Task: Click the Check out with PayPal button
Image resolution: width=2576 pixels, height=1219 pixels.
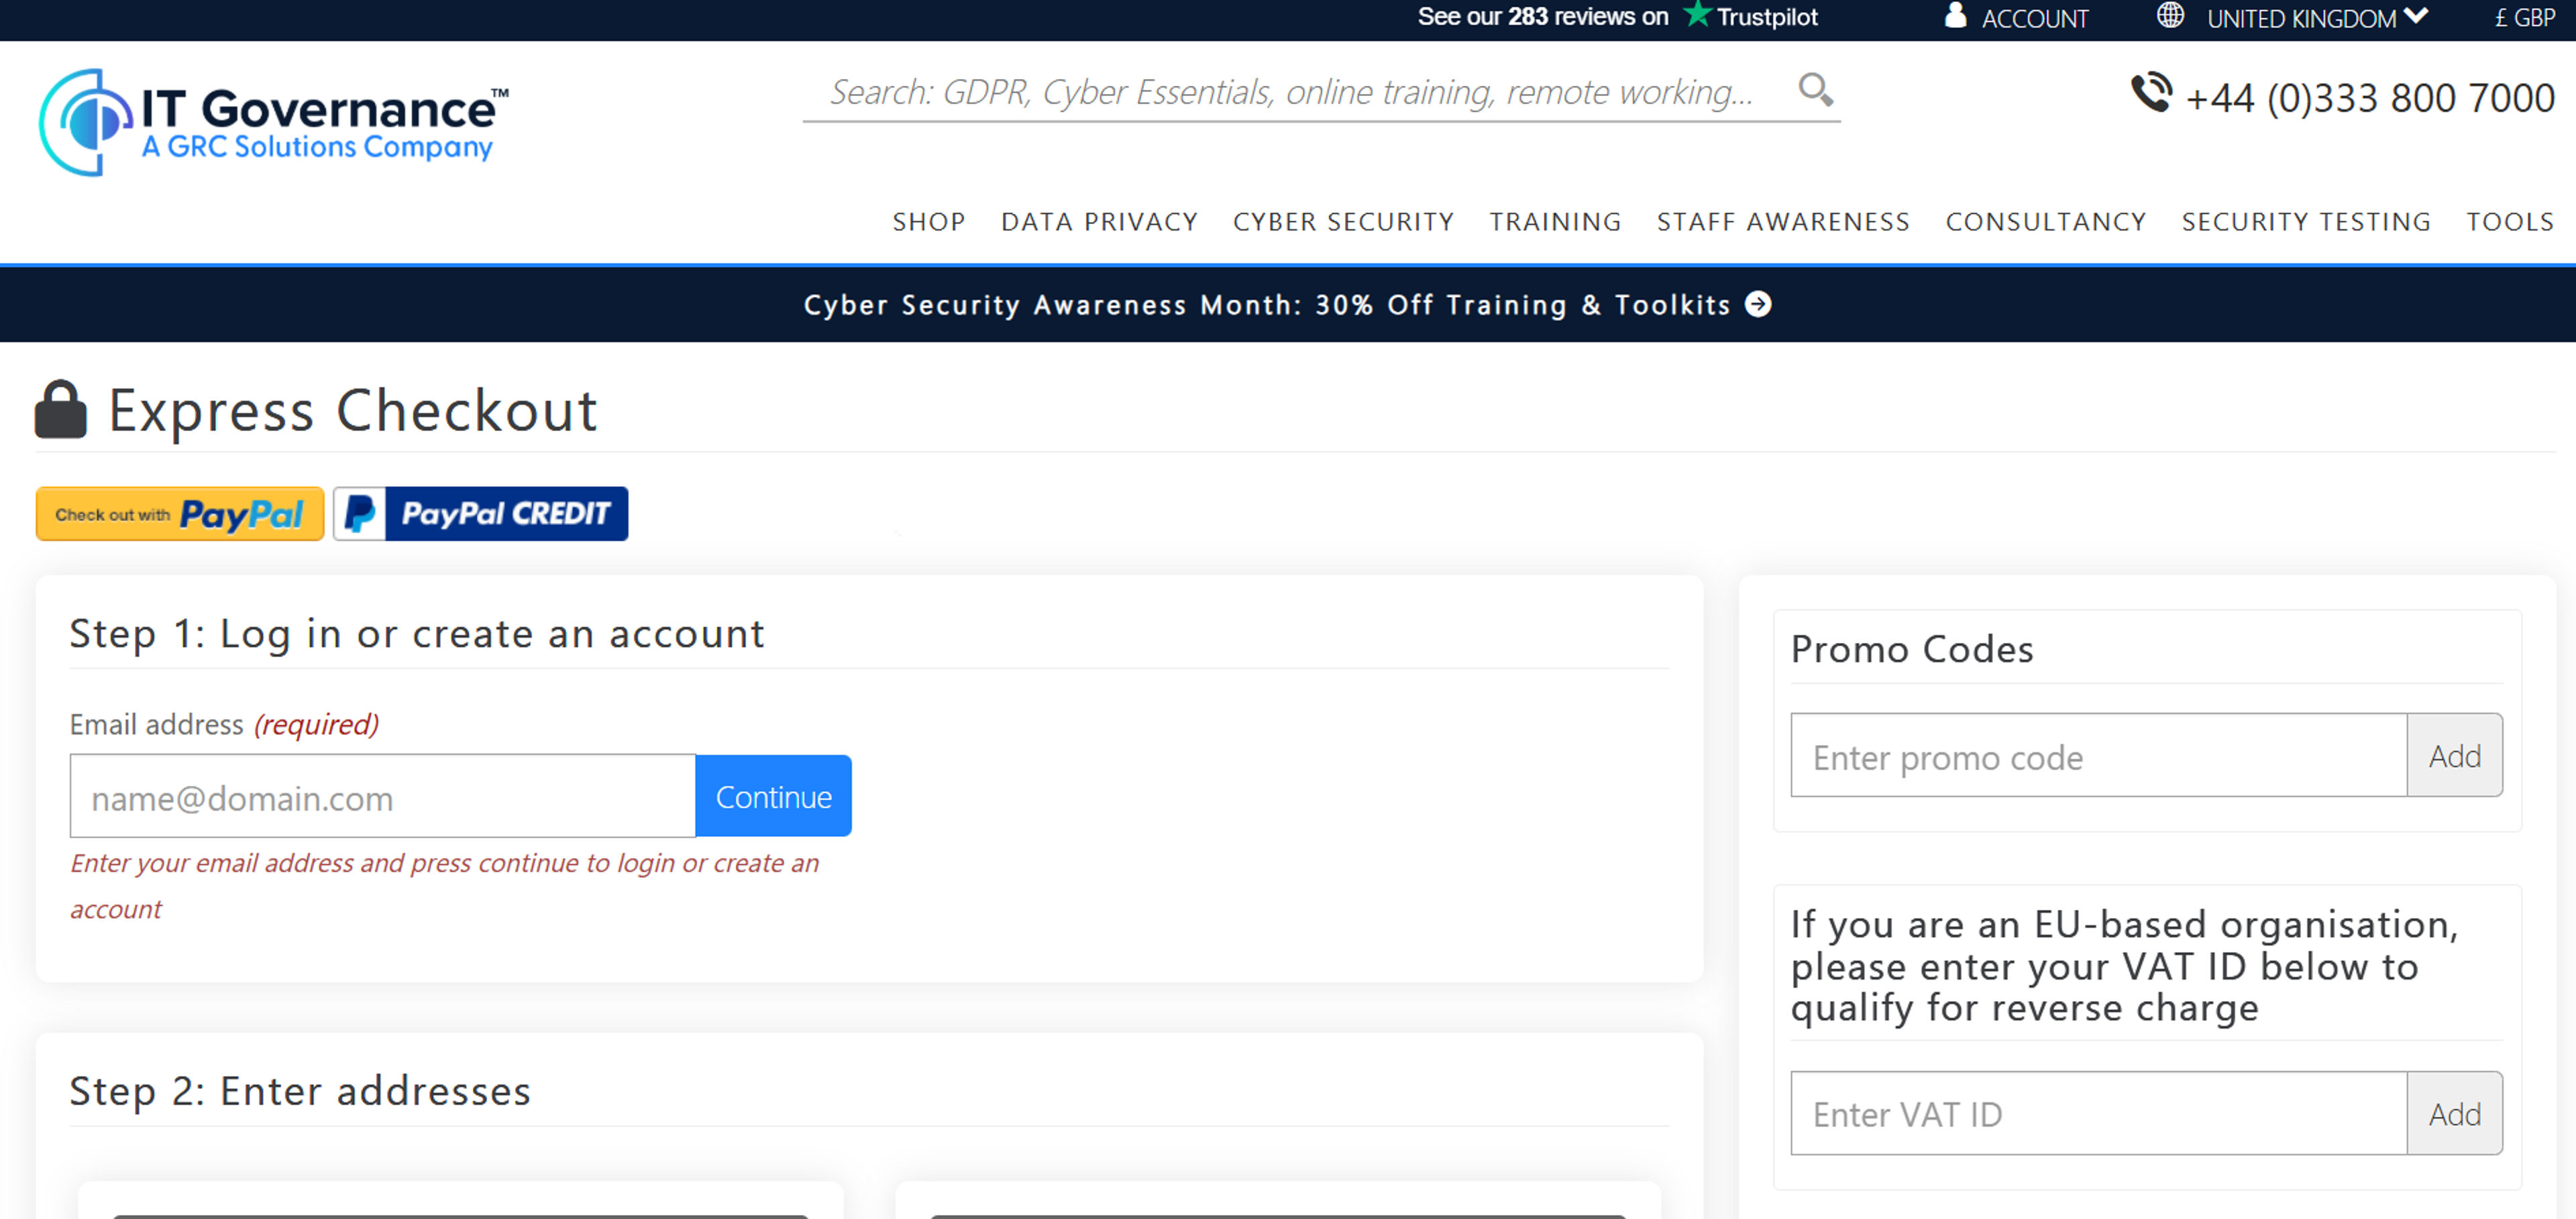Action: click(179, 514)
